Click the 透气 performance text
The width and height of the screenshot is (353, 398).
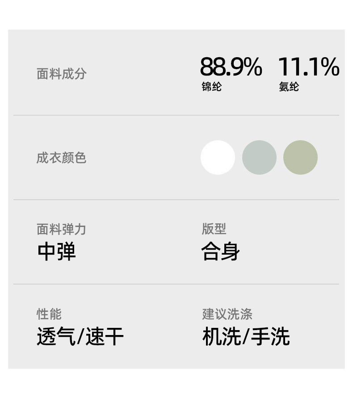coord(55,337)
